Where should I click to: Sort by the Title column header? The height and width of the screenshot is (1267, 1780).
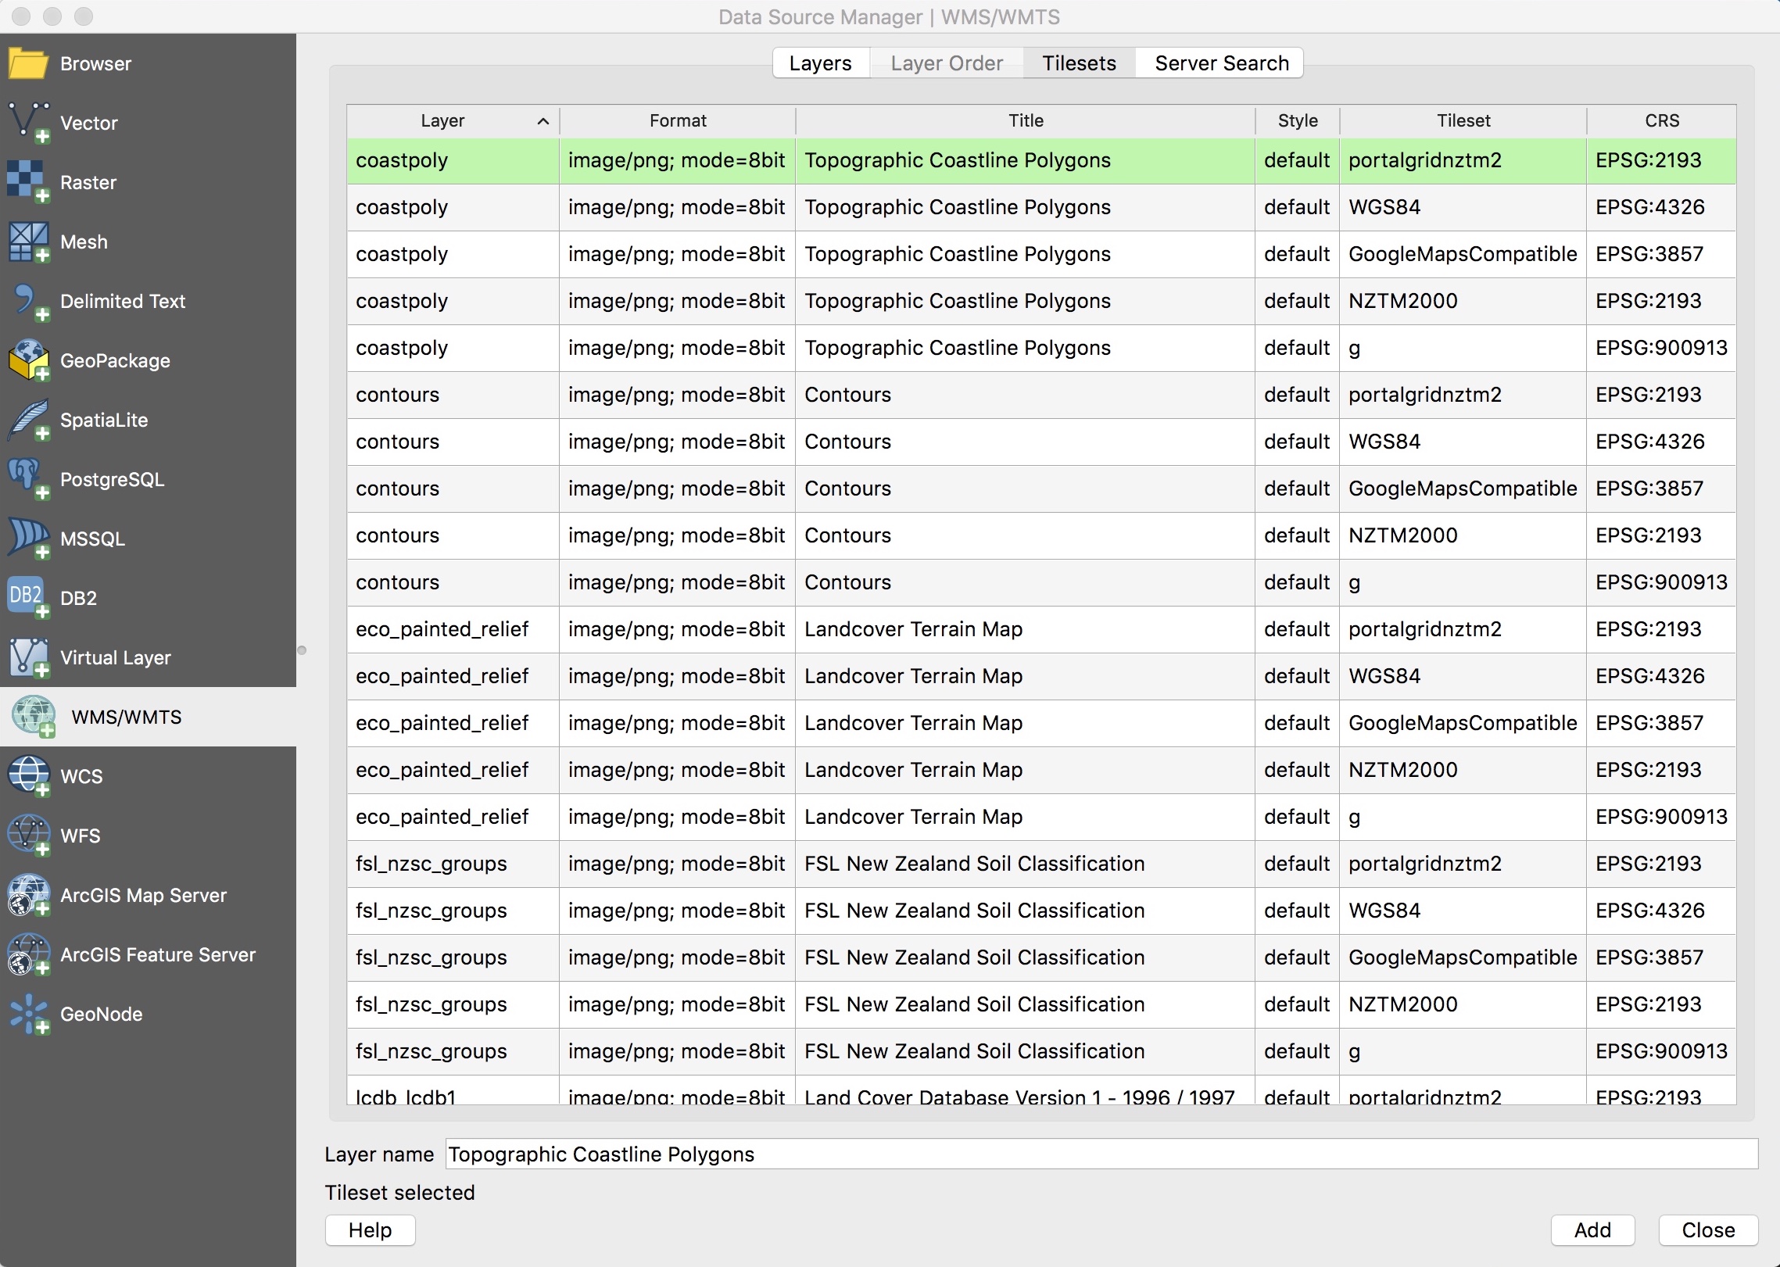(x=1026, y=121)
